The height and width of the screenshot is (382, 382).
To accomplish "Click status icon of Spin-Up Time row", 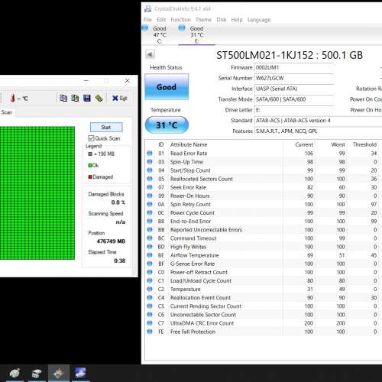I will (x=150, y=162).
